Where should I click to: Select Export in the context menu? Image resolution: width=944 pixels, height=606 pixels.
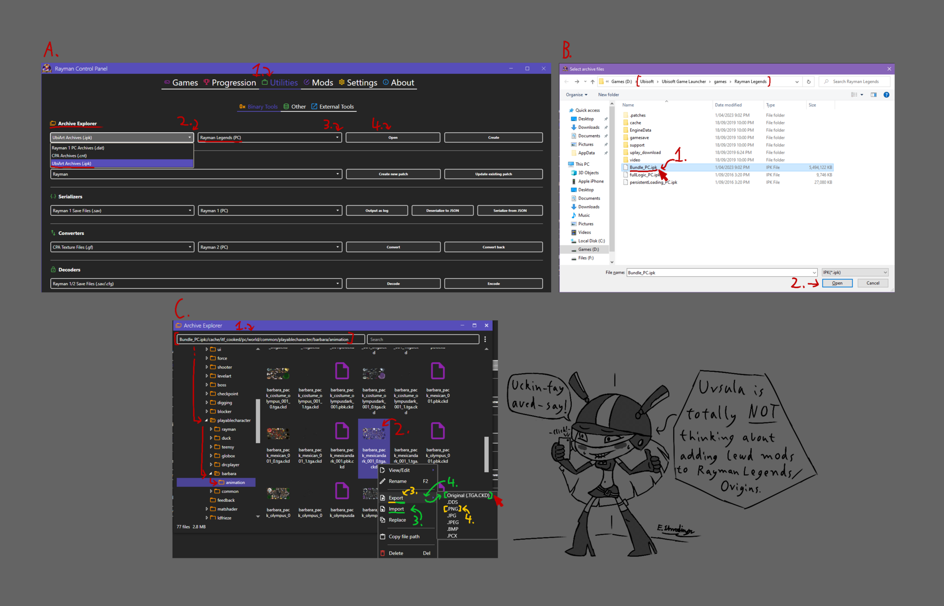[407, 498]
